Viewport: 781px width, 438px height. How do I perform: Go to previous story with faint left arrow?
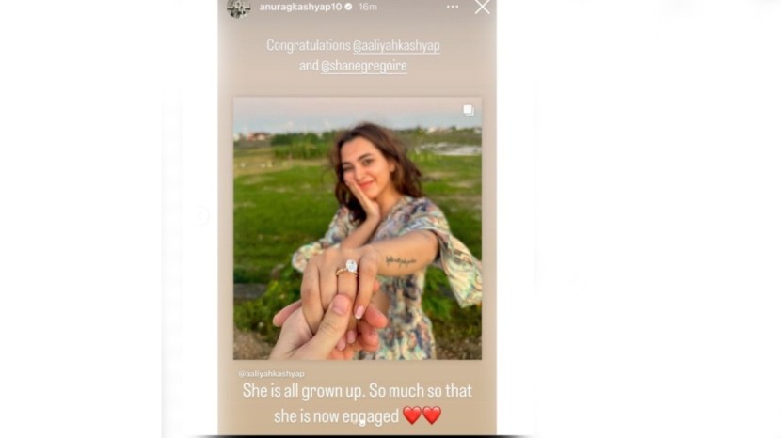tap(201, 216)
